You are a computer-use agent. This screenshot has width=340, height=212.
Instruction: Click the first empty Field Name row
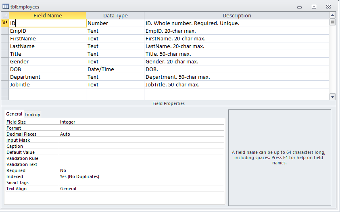[48, 92]
